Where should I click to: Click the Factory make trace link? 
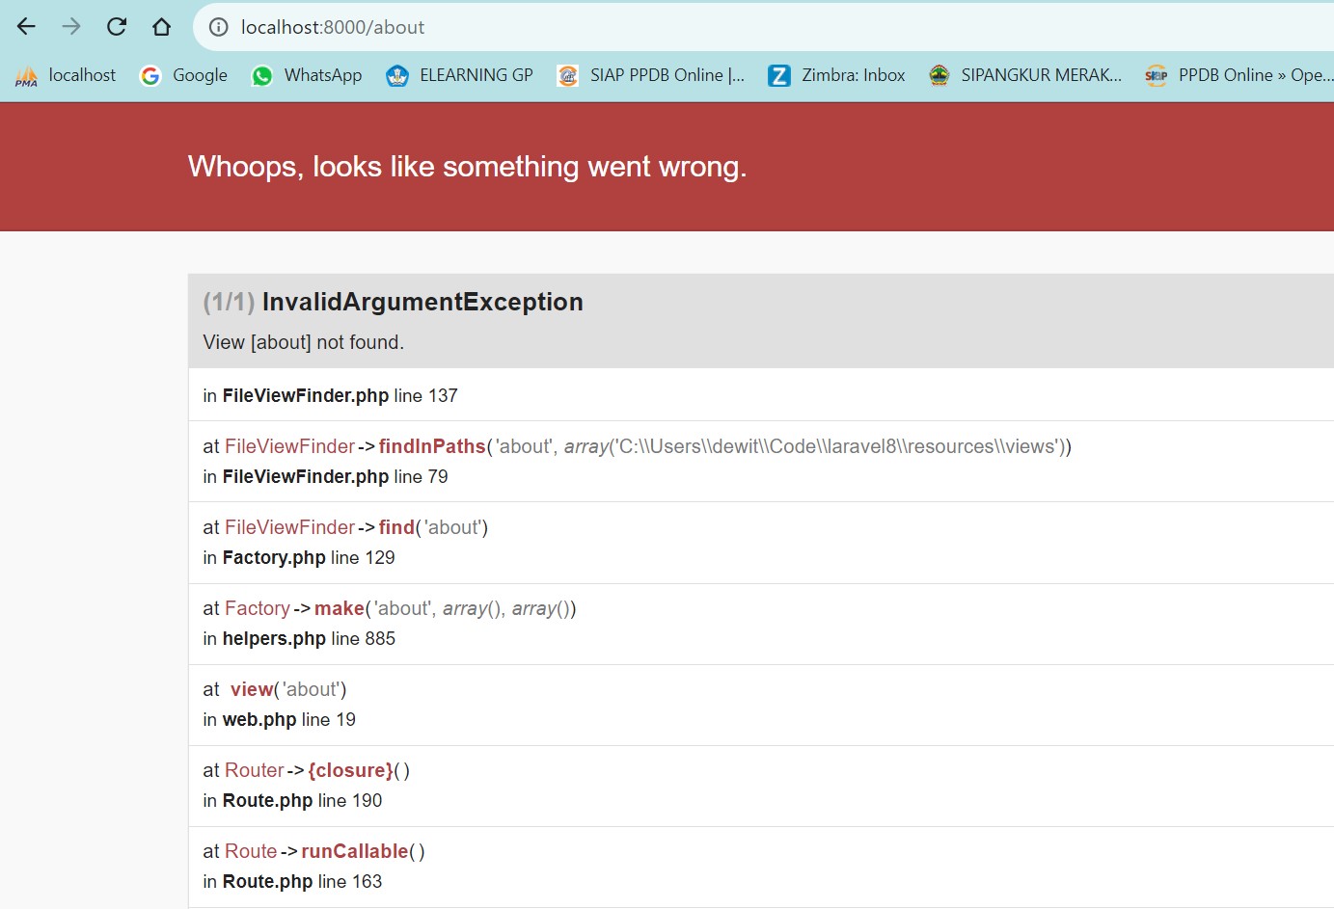pyautogui.click(x=340, y=608)
